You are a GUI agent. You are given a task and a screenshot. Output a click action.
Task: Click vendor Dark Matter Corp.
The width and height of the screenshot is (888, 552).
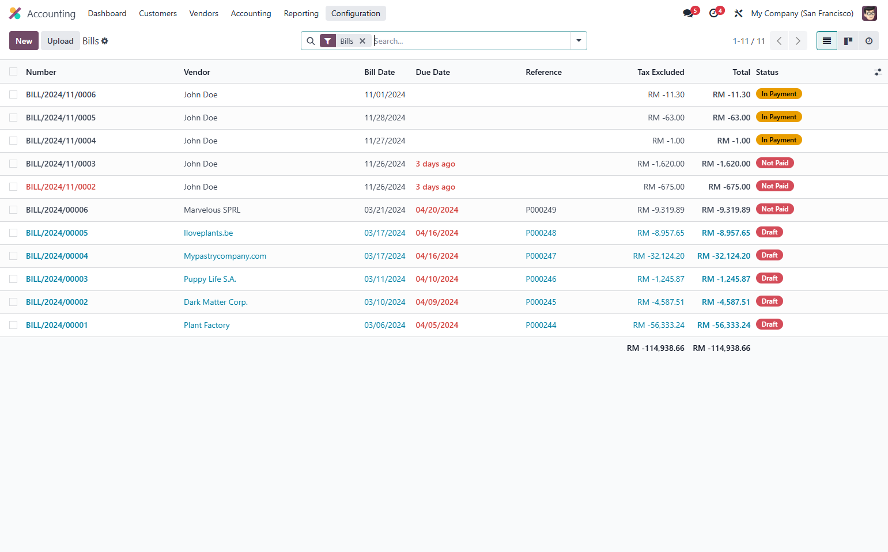(x=216, y=302)
